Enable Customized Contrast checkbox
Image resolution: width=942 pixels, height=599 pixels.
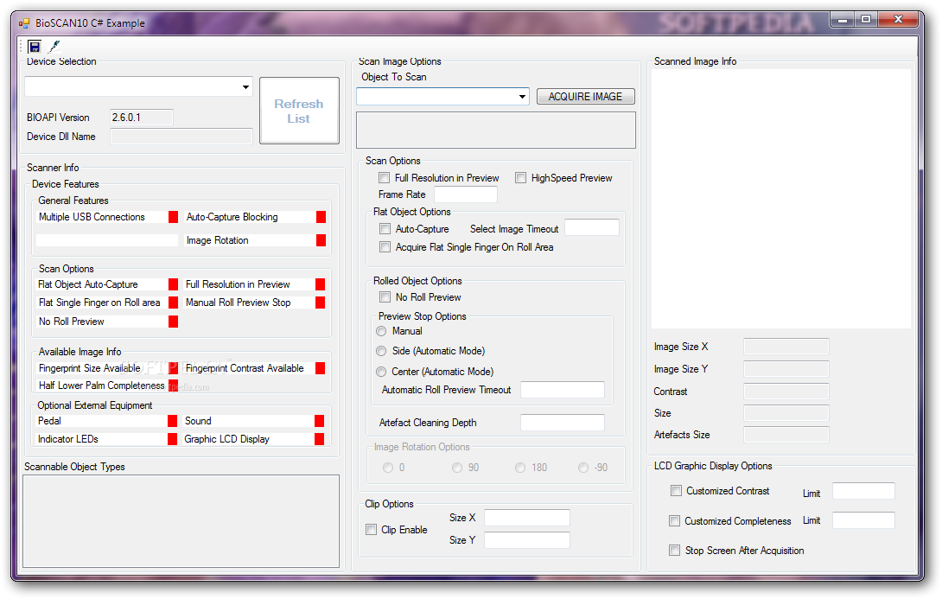tap(676, 491)
